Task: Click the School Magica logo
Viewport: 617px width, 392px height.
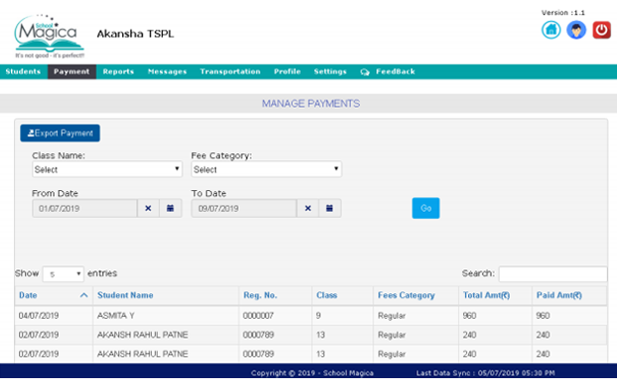Action: point(50,37)
